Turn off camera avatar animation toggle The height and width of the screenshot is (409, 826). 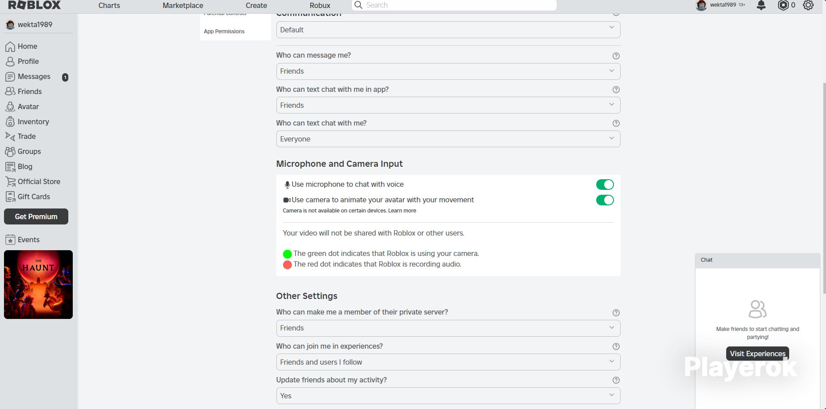coord(605,200)
